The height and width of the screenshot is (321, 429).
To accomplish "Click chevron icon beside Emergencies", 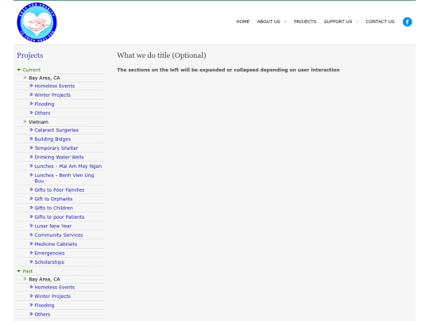I will click(x=31, y=253).
